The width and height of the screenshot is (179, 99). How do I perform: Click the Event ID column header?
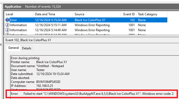[x=128, y=14]
